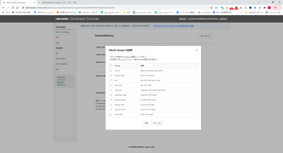Open a new browser tab with plus
The width and height of the screenshot is (283, 153).
coord(75,2)
